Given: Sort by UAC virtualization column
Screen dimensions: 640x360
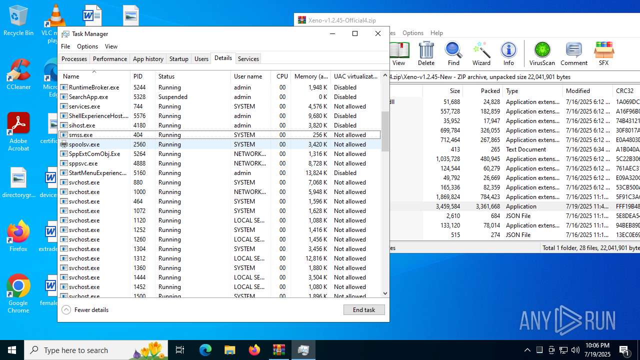Looking at the screenshot, I should pos(356,76).
